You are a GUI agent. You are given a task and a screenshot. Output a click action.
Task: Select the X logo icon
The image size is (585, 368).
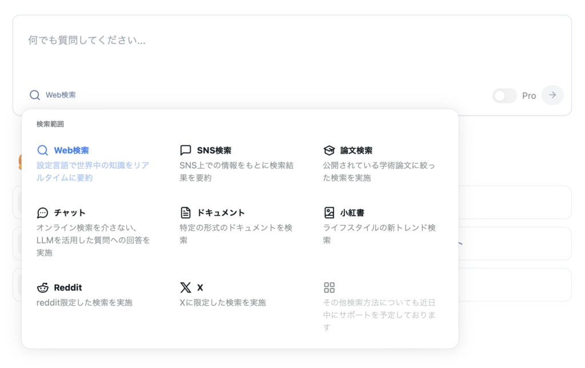coord(186,288)
